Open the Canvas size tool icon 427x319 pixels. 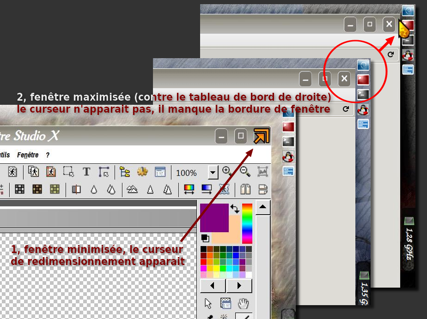tap(33, 172)
